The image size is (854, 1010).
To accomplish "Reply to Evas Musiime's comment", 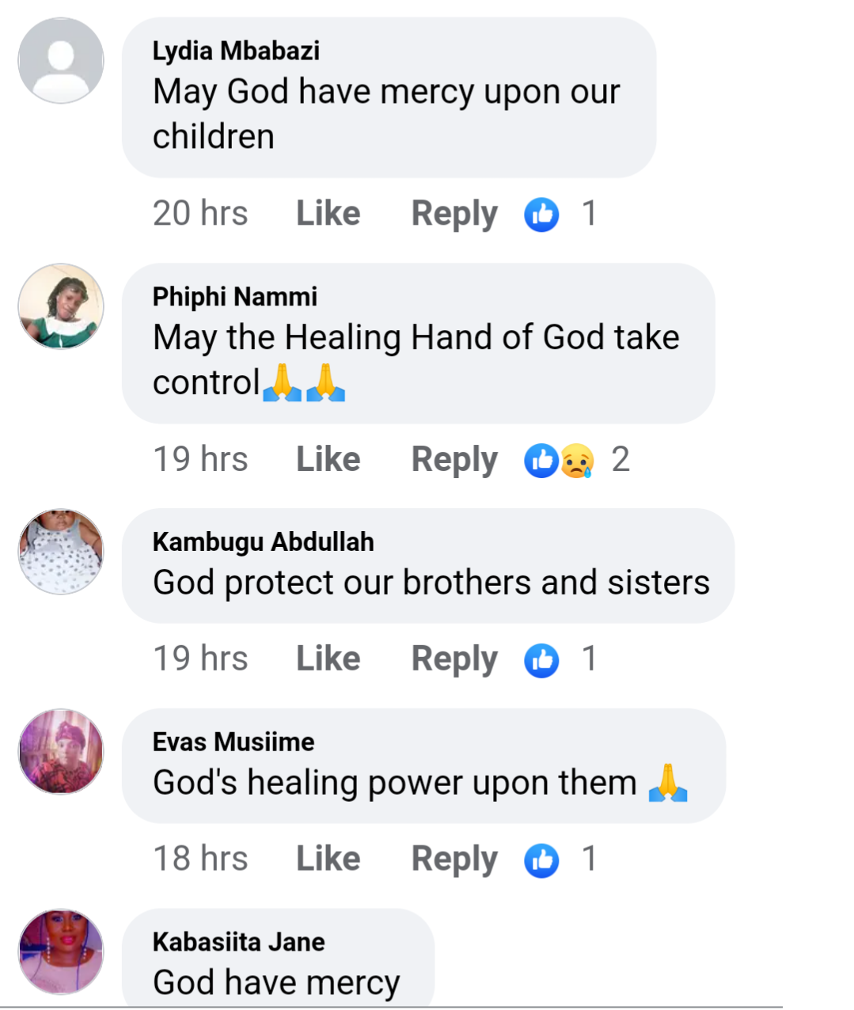I will coord(454,860).
